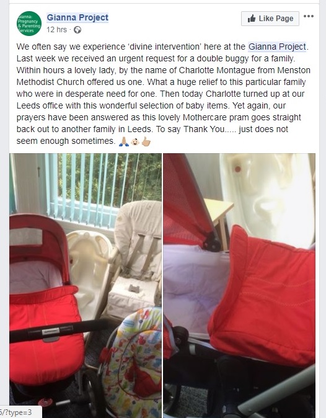
Task: Open the three-dot post options menu
Action: (x=309, y=16)
